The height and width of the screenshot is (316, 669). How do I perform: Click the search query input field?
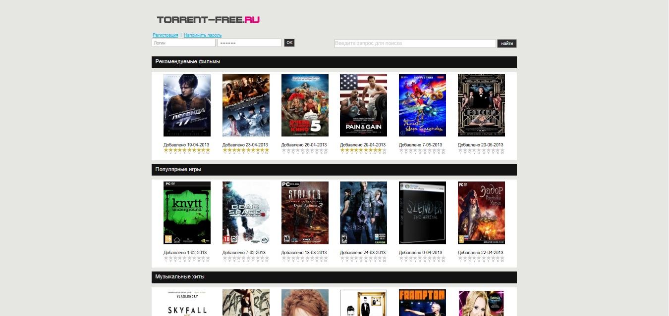click(415, 44)
